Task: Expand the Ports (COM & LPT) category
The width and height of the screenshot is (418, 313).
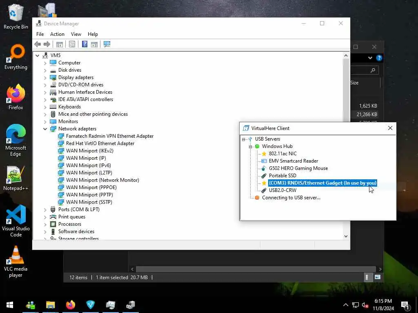Action: tap(45, 210)
